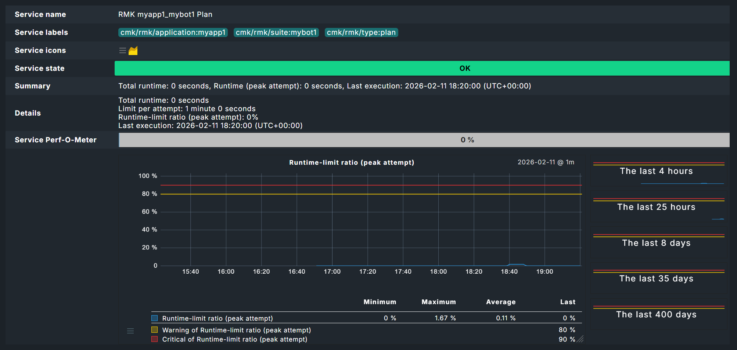Image resolution: width=737 pixels, height=350 pixels.
Task: Click the graph resize handle
Action: (580, 340)
